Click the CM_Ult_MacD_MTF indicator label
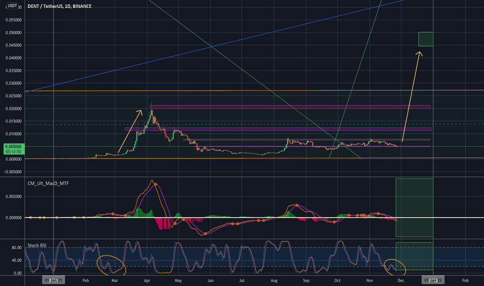 [48, 184]
